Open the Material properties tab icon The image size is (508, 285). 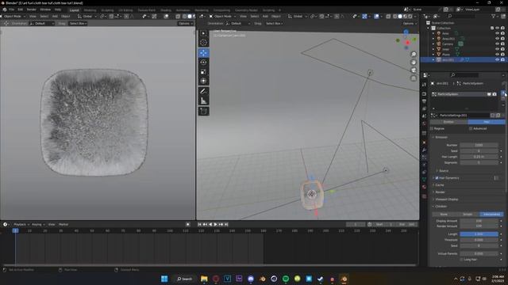pos(424,187)
